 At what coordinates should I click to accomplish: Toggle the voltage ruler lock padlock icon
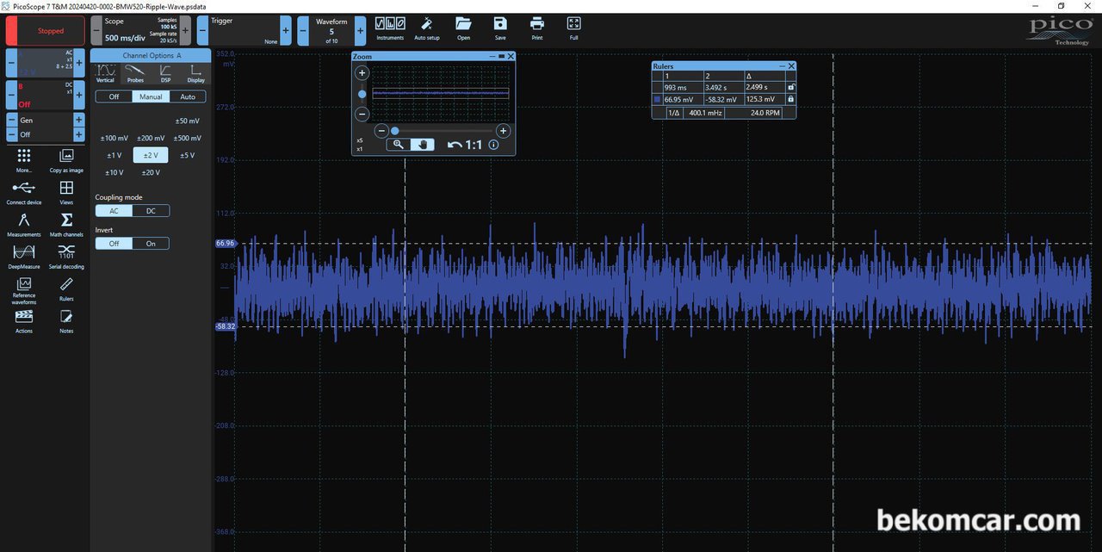[x=791, y=99]
